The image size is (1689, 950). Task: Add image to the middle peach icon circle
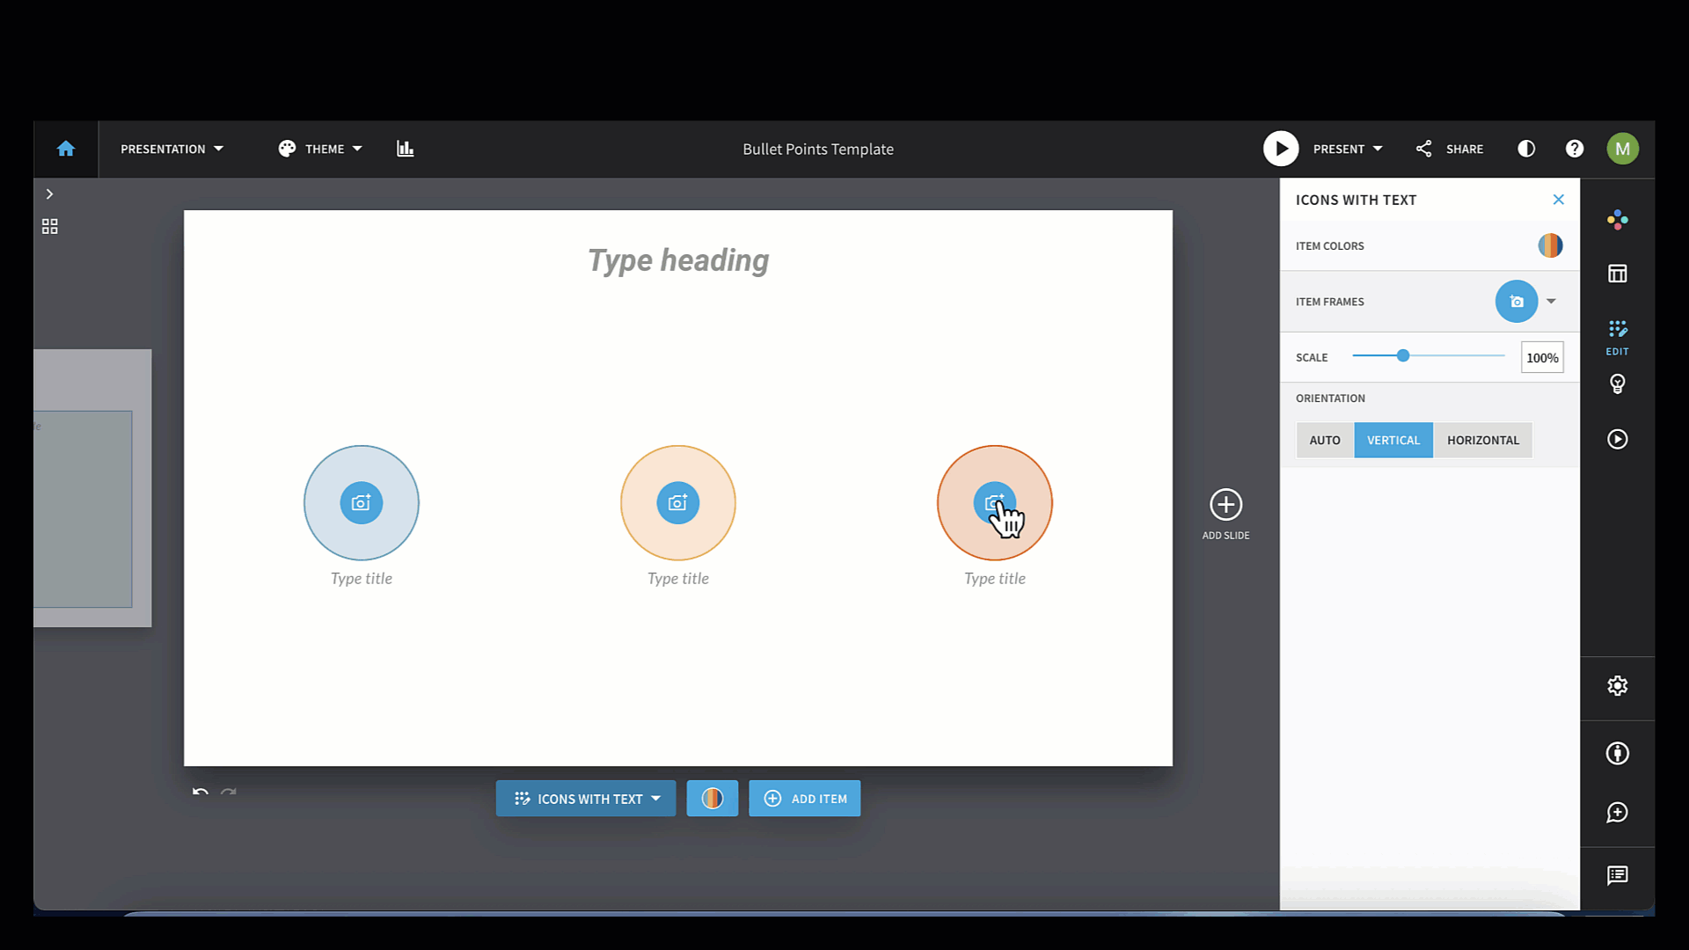(678, 502)
